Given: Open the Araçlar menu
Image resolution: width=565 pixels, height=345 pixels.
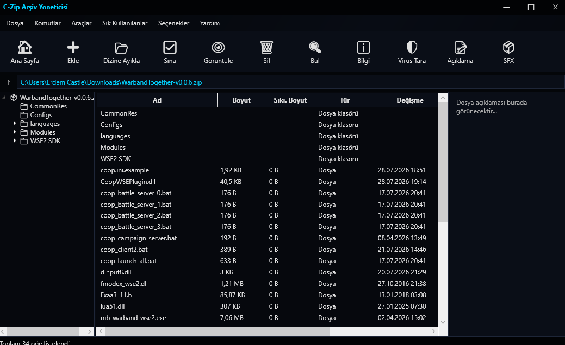Looking at the screenshot, I should point(82,23).
